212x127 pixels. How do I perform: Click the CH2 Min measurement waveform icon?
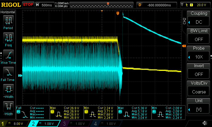coord(161,114)
